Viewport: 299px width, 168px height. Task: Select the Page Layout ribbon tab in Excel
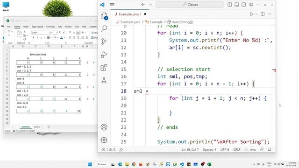(x=37, y=27)
